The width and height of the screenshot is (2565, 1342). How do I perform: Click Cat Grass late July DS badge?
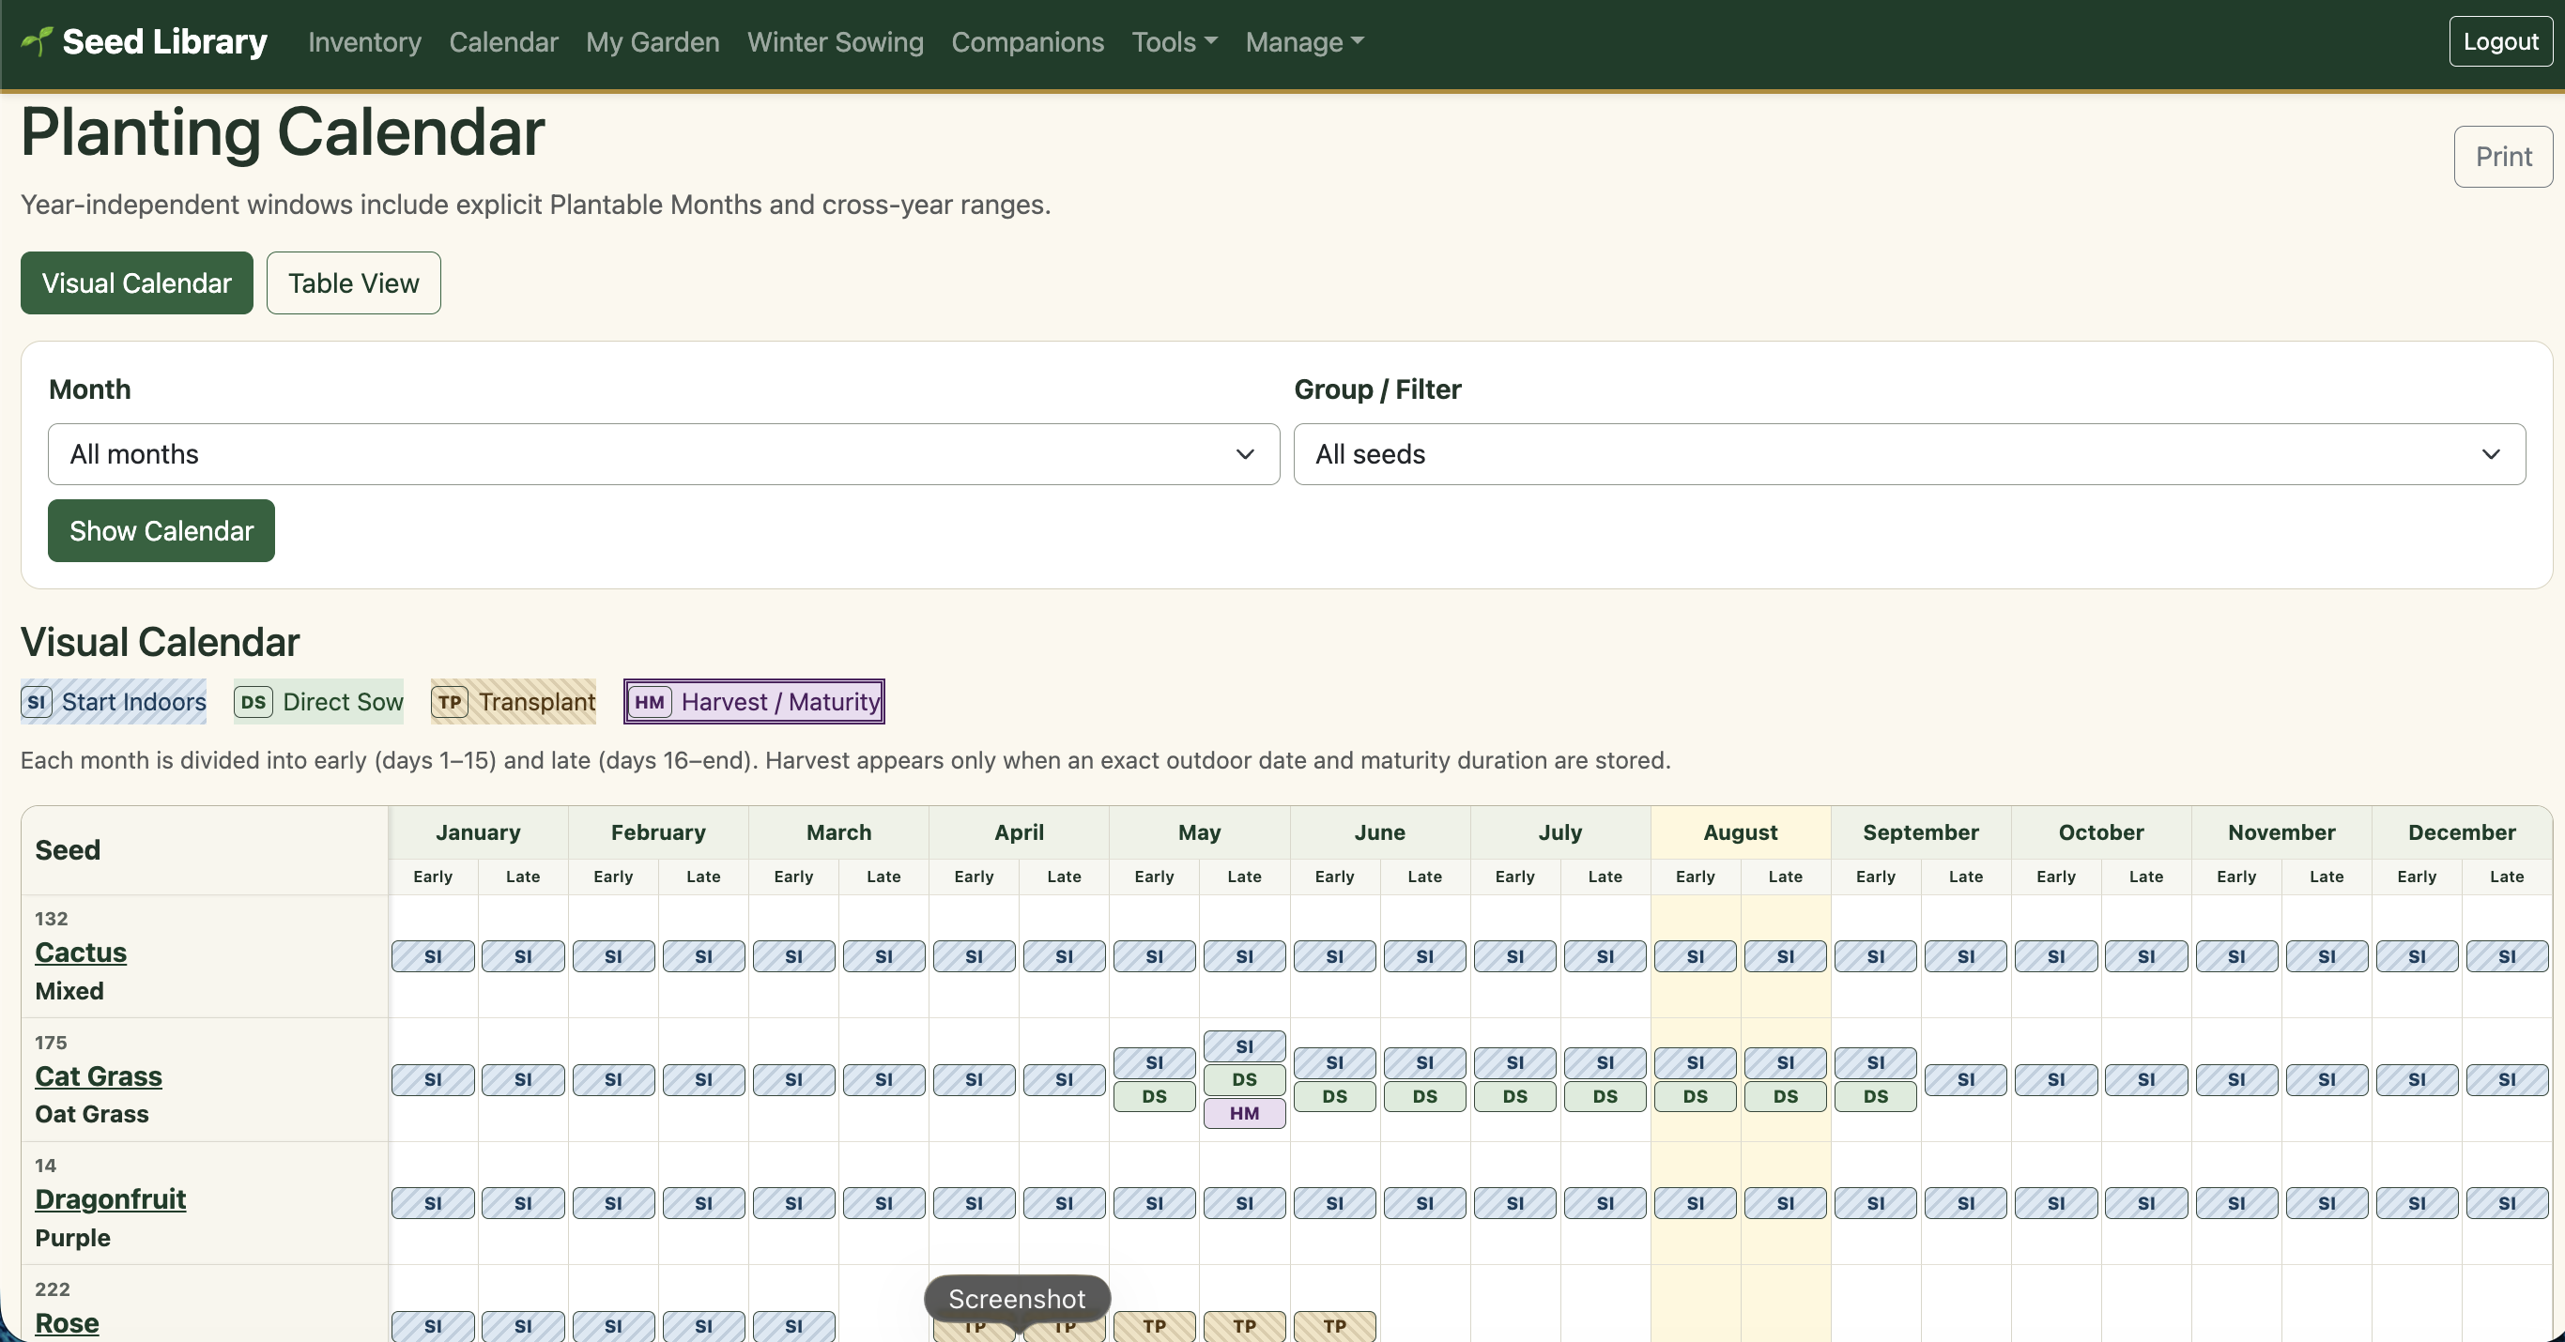coord(1605,1096)
